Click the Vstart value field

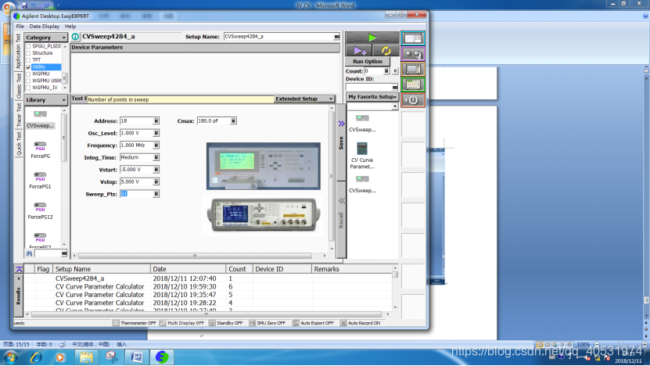tap(136, 170)
